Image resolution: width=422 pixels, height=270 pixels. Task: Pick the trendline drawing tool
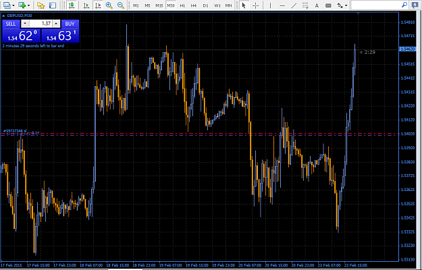click(294, 5)
